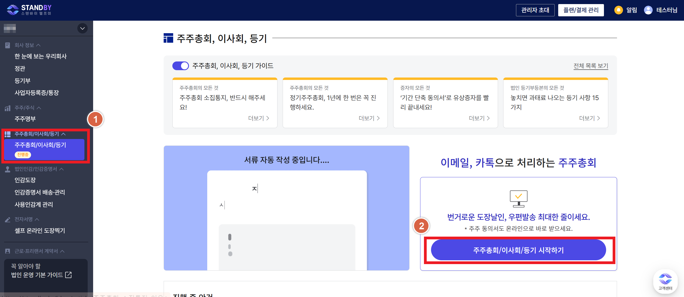Viewport: 684px width, 297px height.
Task: Click the 진행중 badge in the sidebar
Action: [23, 155]
